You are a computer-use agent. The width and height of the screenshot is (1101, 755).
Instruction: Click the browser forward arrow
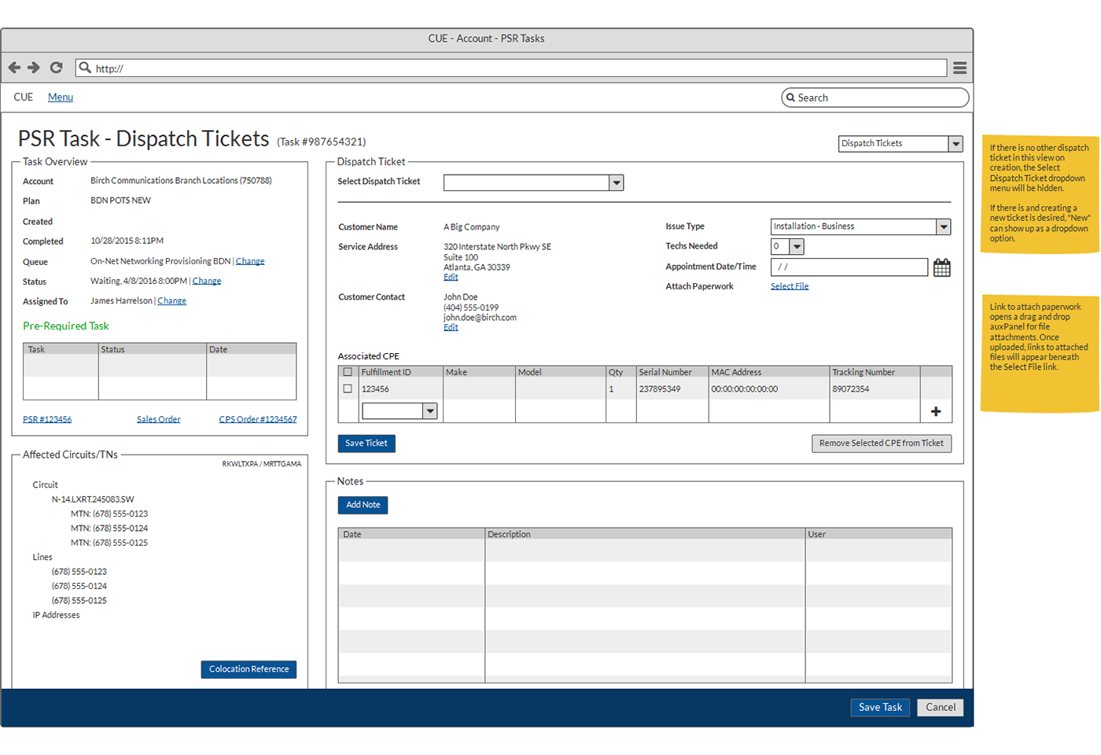pyautogui.click(x=34, y=68)
